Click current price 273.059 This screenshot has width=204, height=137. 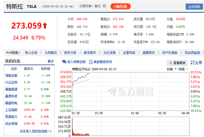point(27,25)
